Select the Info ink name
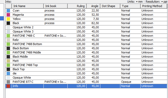Screen dimensions: 168x98 pos(15,86)
